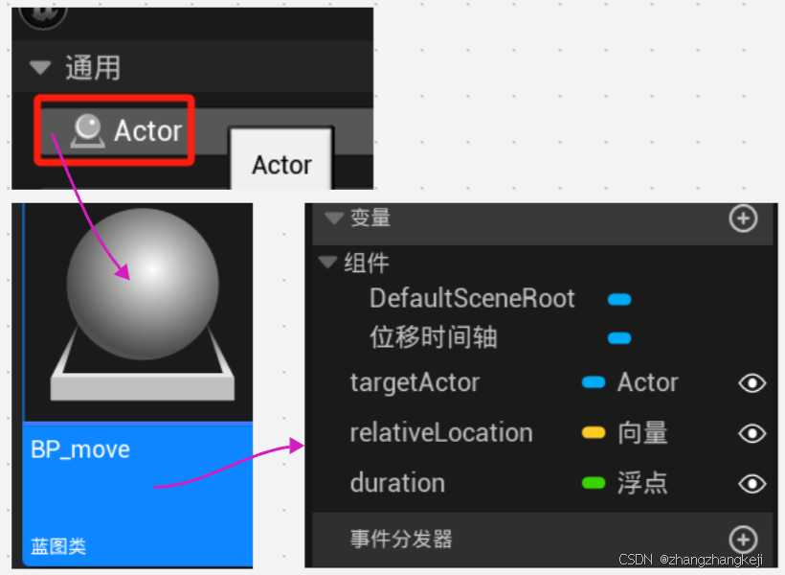Viewport: 785px width, 575px height.
Task: Click Actor type label of targetActor
Action: click(x=647, y=382)
